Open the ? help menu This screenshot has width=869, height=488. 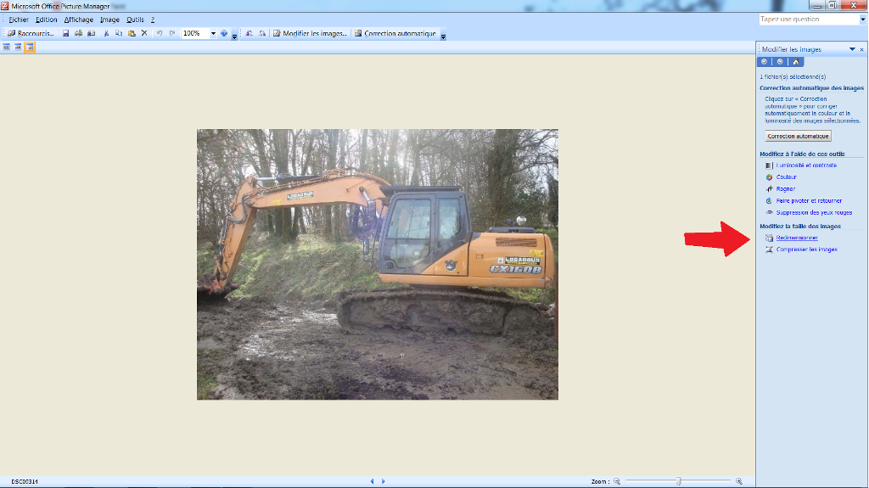click(153, 20)
